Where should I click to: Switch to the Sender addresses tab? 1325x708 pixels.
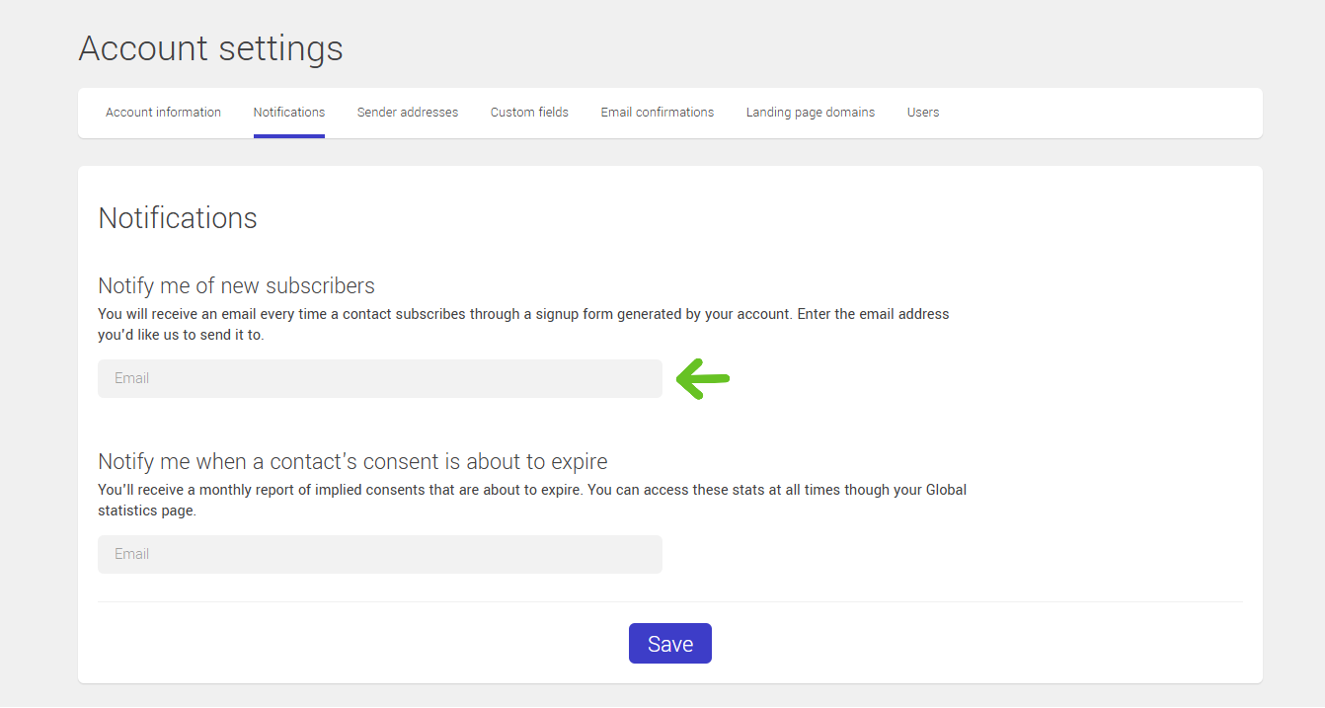408,113
